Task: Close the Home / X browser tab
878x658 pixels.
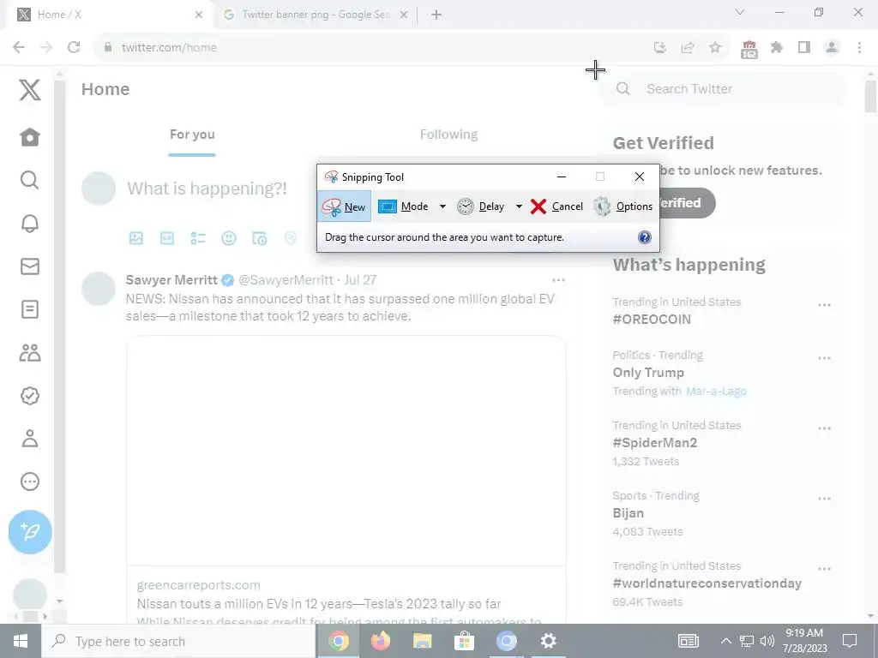Action: pyautogui.click(x=199, y=15)
